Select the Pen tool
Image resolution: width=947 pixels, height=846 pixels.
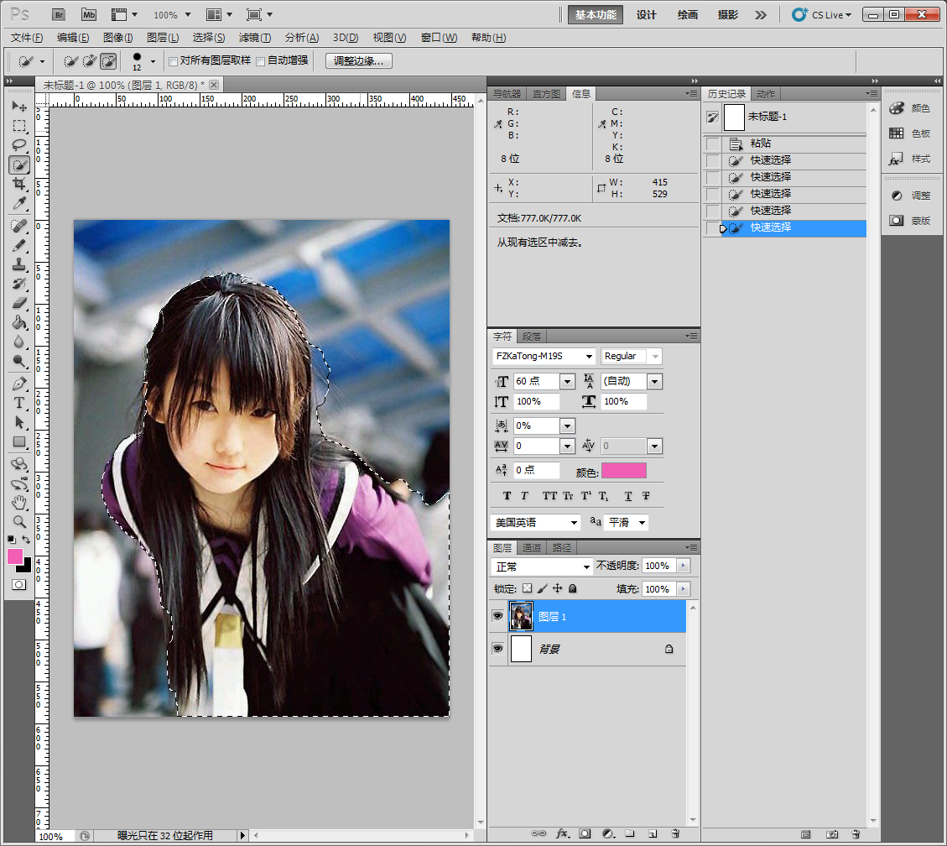pos(19,384)
